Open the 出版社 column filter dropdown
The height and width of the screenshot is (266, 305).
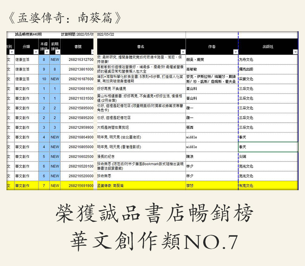pyautogui.click(x=295, y=52)
